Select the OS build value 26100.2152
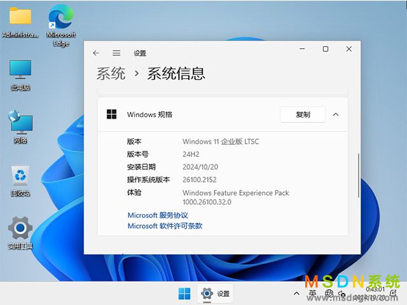Image resolution: width=407 pixels, height=305 pixels. [x=199, y=180]
